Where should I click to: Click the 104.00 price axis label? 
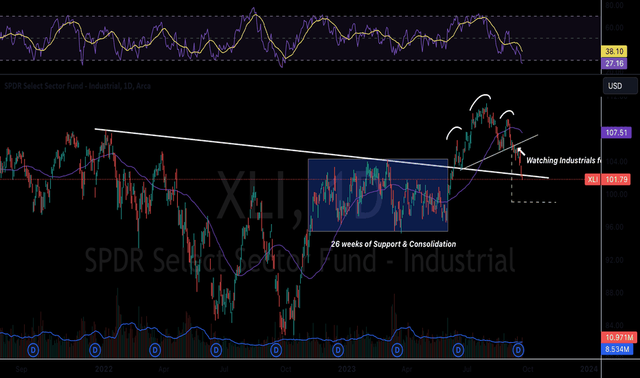[617, 162]
